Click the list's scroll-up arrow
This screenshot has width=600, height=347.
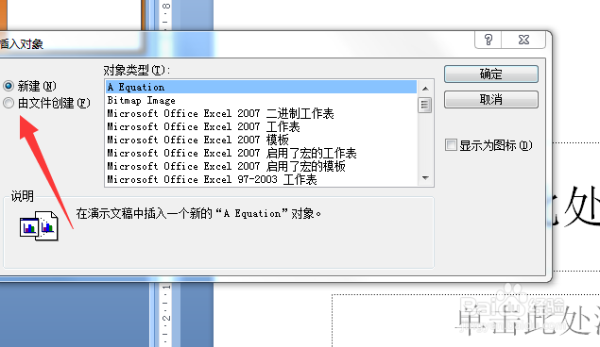pyautogui.click(x=425, y=89)
